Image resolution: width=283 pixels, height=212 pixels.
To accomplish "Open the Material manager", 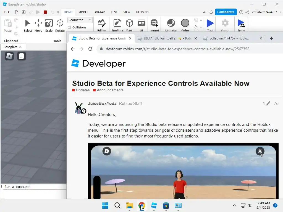I will (171, 25).
